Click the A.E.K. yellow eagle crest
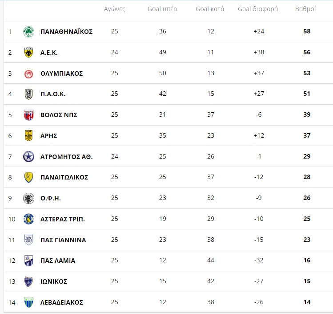Image resolution: width=333 pixels, height=314 pixels. (x=28, y=53)
